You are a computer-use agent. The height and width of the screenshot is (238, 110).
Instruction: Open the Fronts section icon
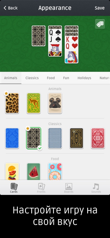click(41, 186)
